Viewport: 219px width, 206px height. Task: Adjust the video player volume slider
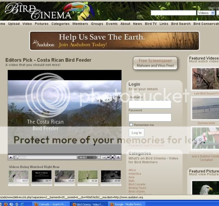tap(105, 158)
